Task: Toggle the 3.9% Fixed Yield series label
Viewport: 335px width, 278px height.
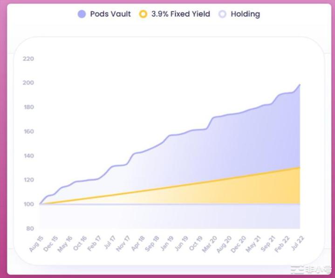Action: coord(180,14)
